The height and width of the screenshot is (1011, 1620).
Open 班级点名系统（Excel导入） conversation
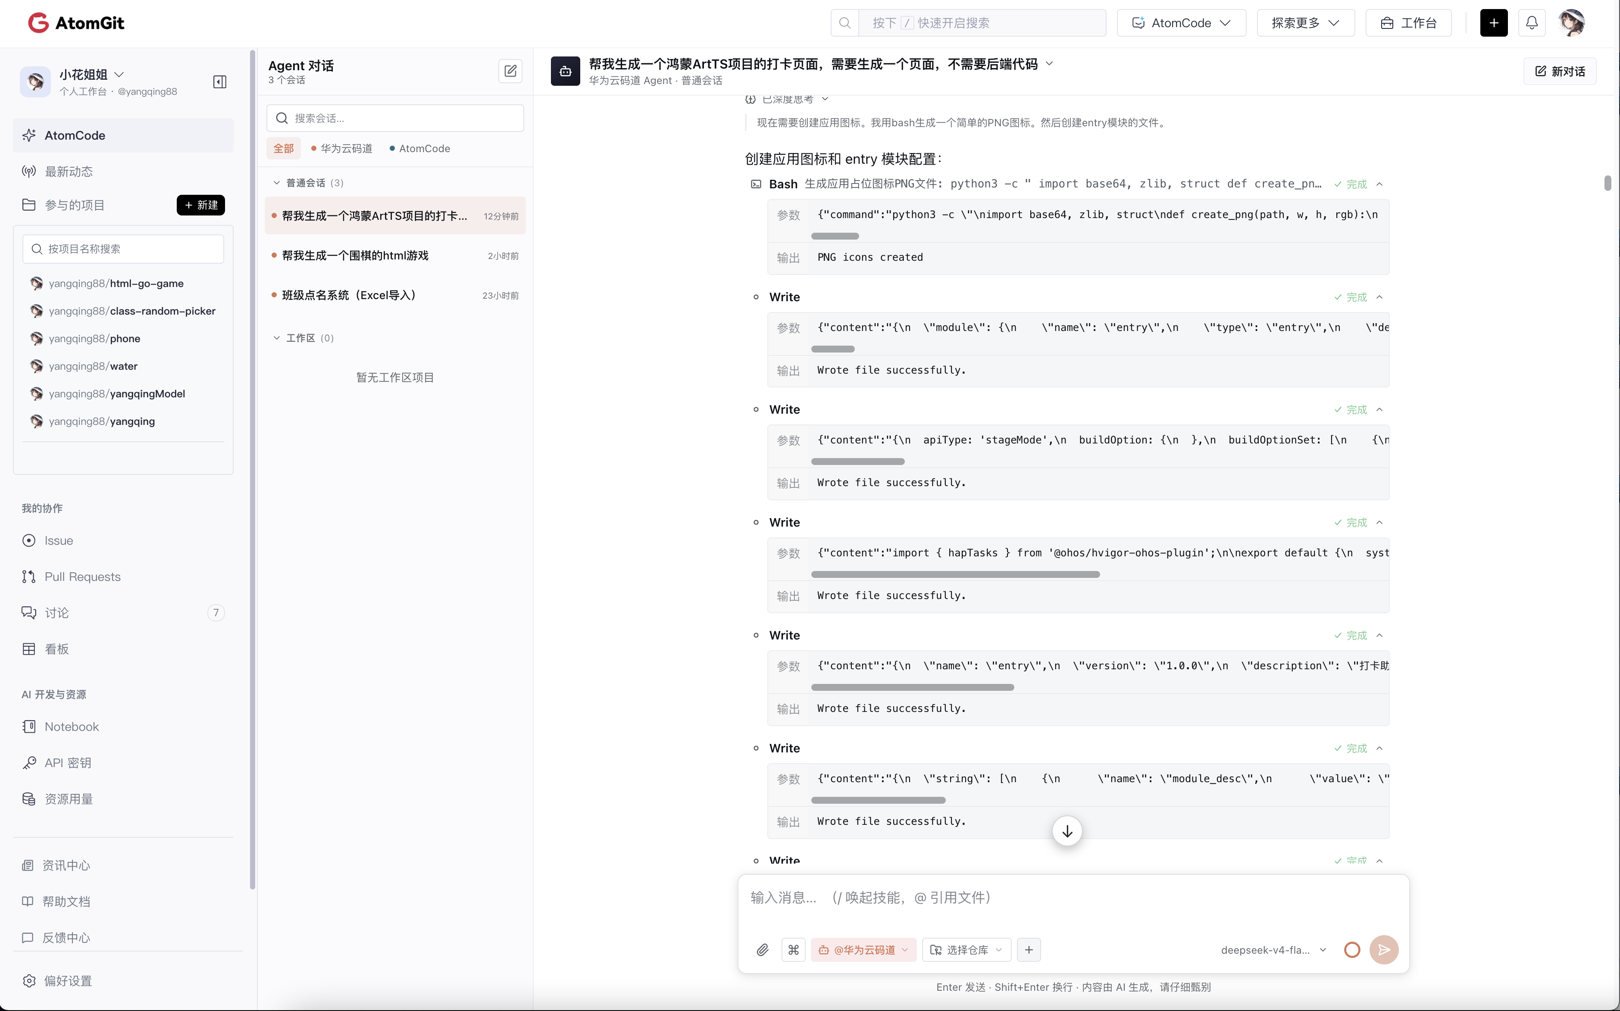click(x=395, y=295)
